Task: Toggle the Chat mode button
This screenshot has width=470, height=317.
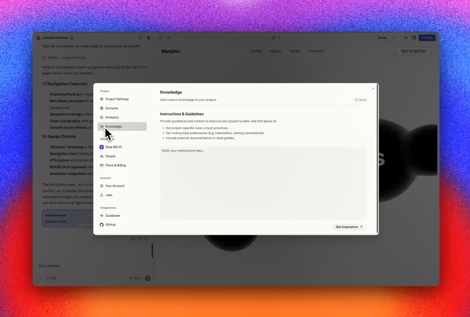Action: click(x=134, y=278)
